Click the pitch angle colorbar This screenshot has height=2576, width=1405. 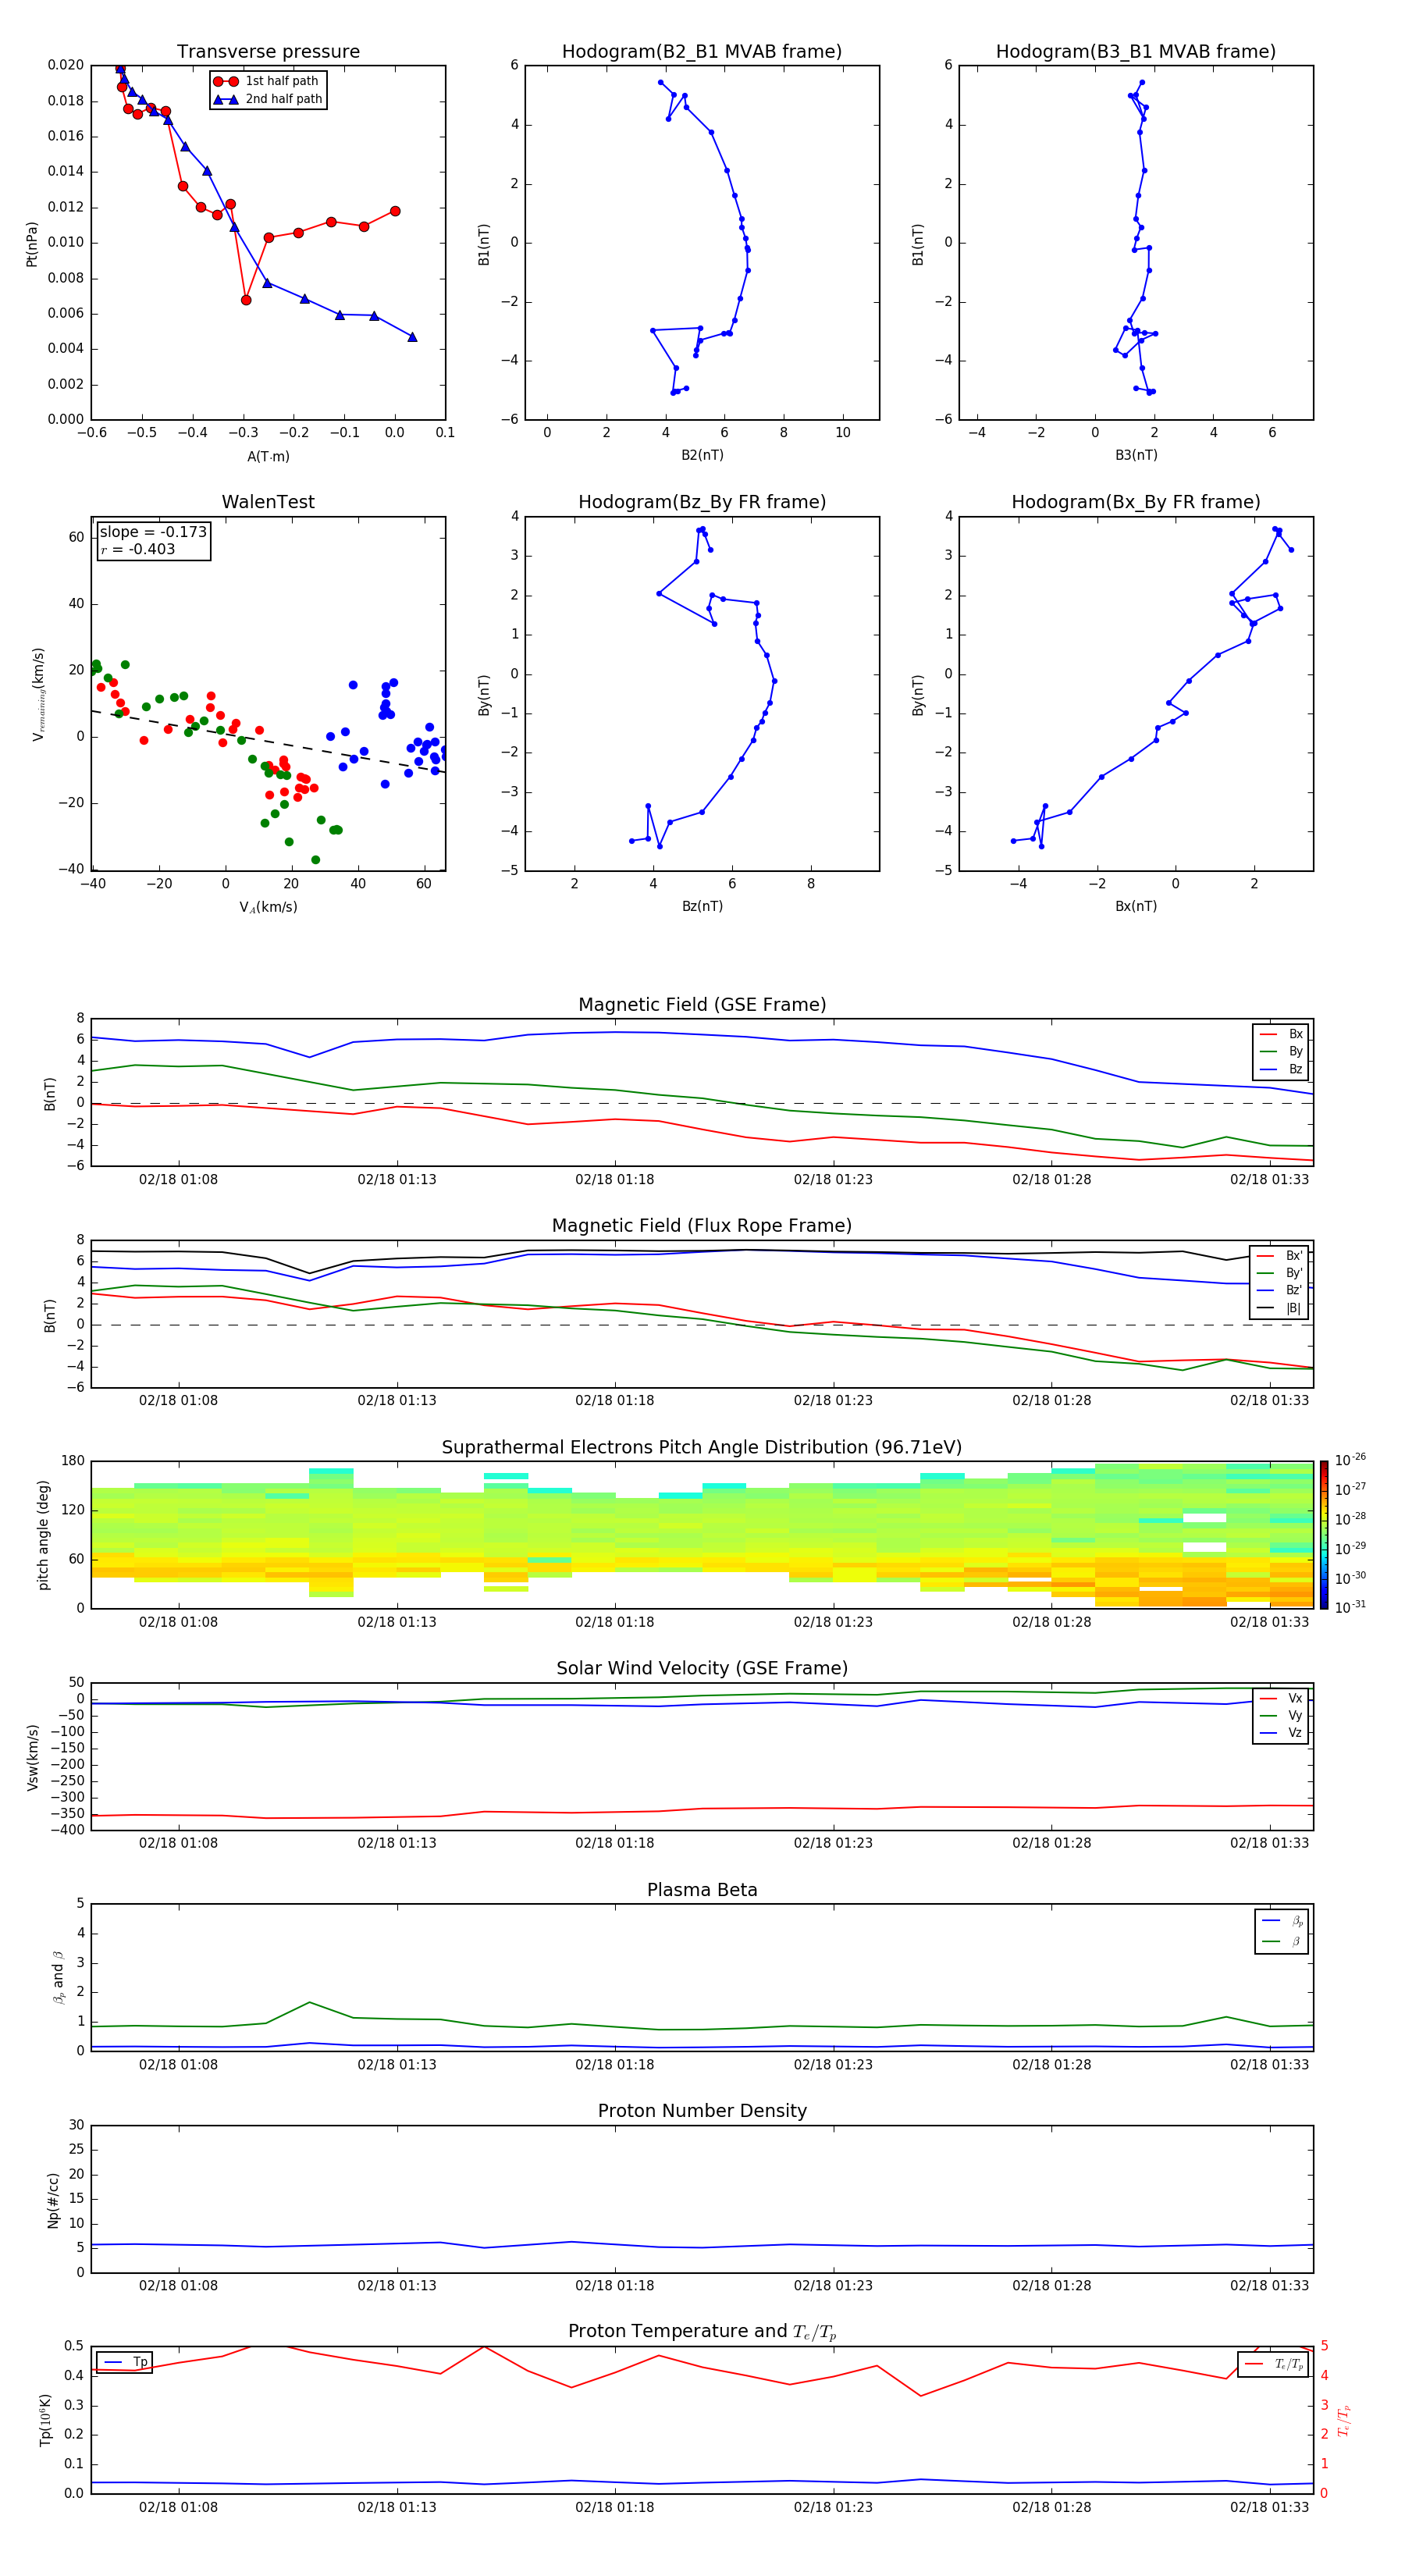pos(1324,1535)
